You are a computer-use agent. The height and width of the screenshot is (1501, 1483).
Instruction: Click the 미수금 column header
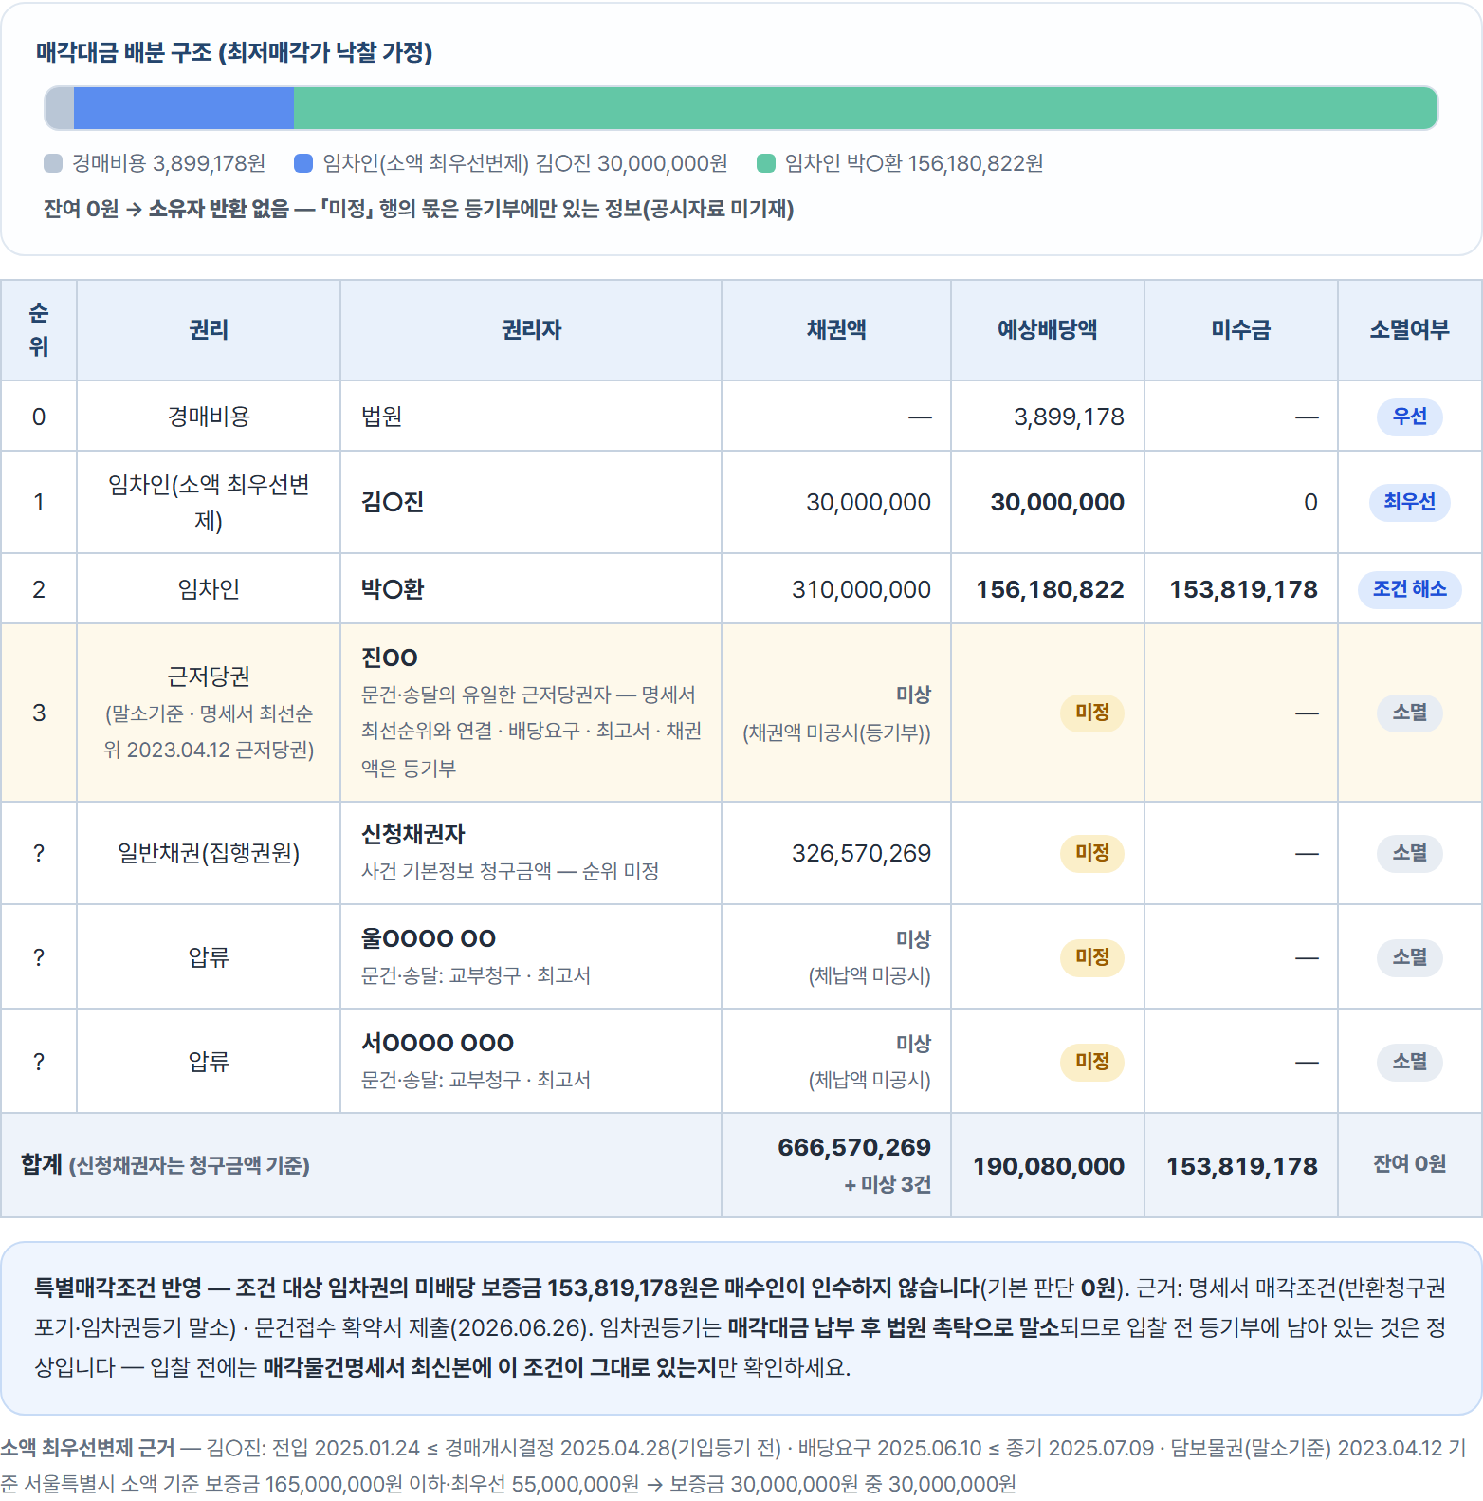coord(1241,330)
